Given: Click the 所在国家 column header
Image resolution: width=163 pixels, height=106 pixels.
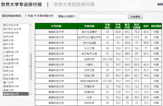Looking at the screenshot, I should tap(156, 26).
